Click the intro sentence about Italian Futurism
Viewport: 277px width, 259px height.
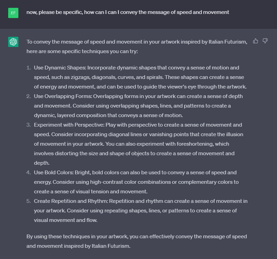tap(137, 47)
